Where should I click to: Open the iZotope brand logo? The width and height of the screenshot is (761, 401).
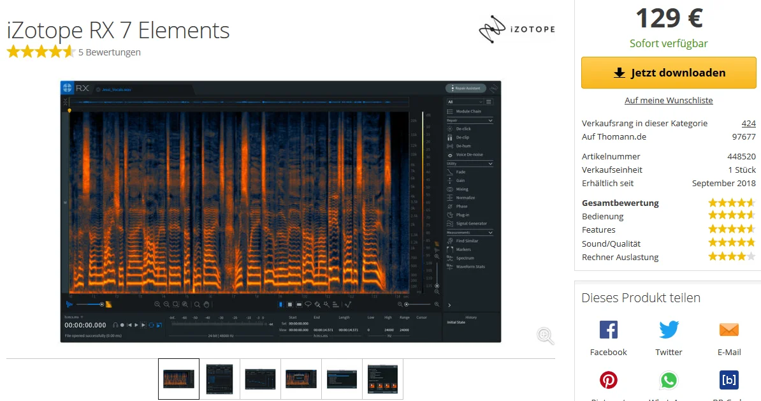coord(517,29)
